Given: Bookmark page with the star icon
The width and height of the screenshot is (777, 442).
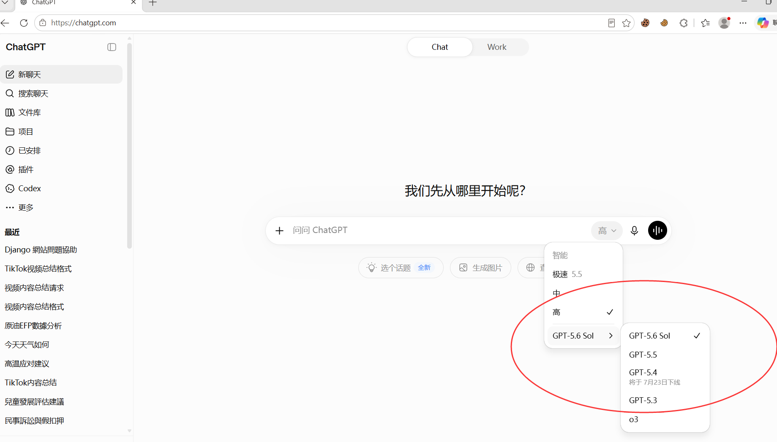Looking at the screenshot, I should tap(626, 23).
